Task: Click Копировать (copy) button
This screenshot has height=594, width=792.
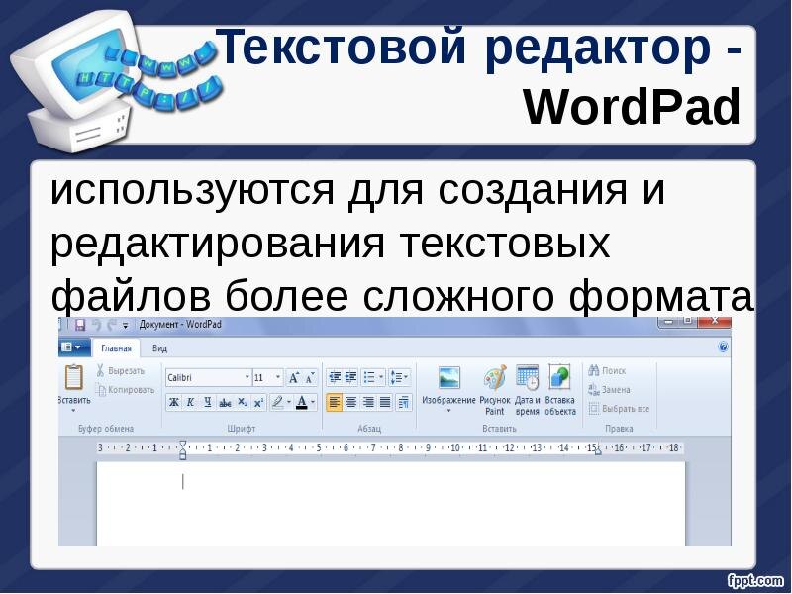Action: click(x=126, y=389)
